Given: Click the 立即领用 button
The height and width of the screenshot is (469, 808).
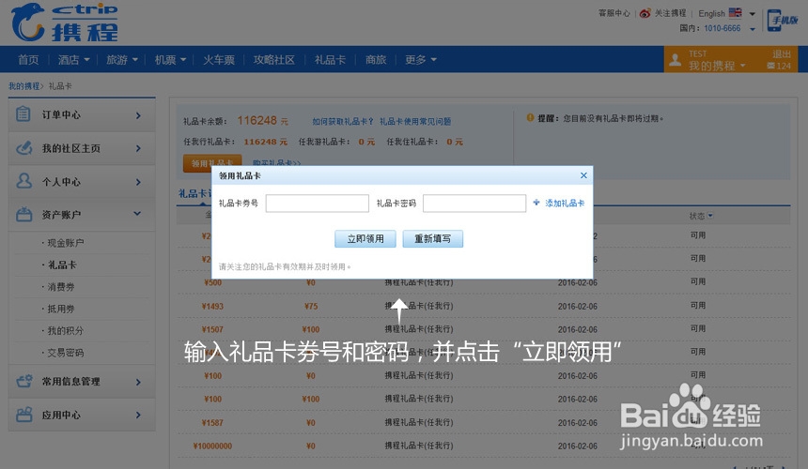Looking at the screenshot, I should (365, 238).
